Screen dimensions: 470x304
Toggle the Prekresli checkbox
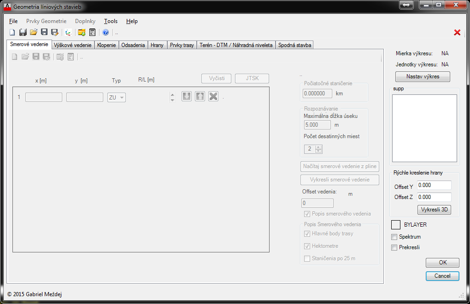click(x=394, y=248)
